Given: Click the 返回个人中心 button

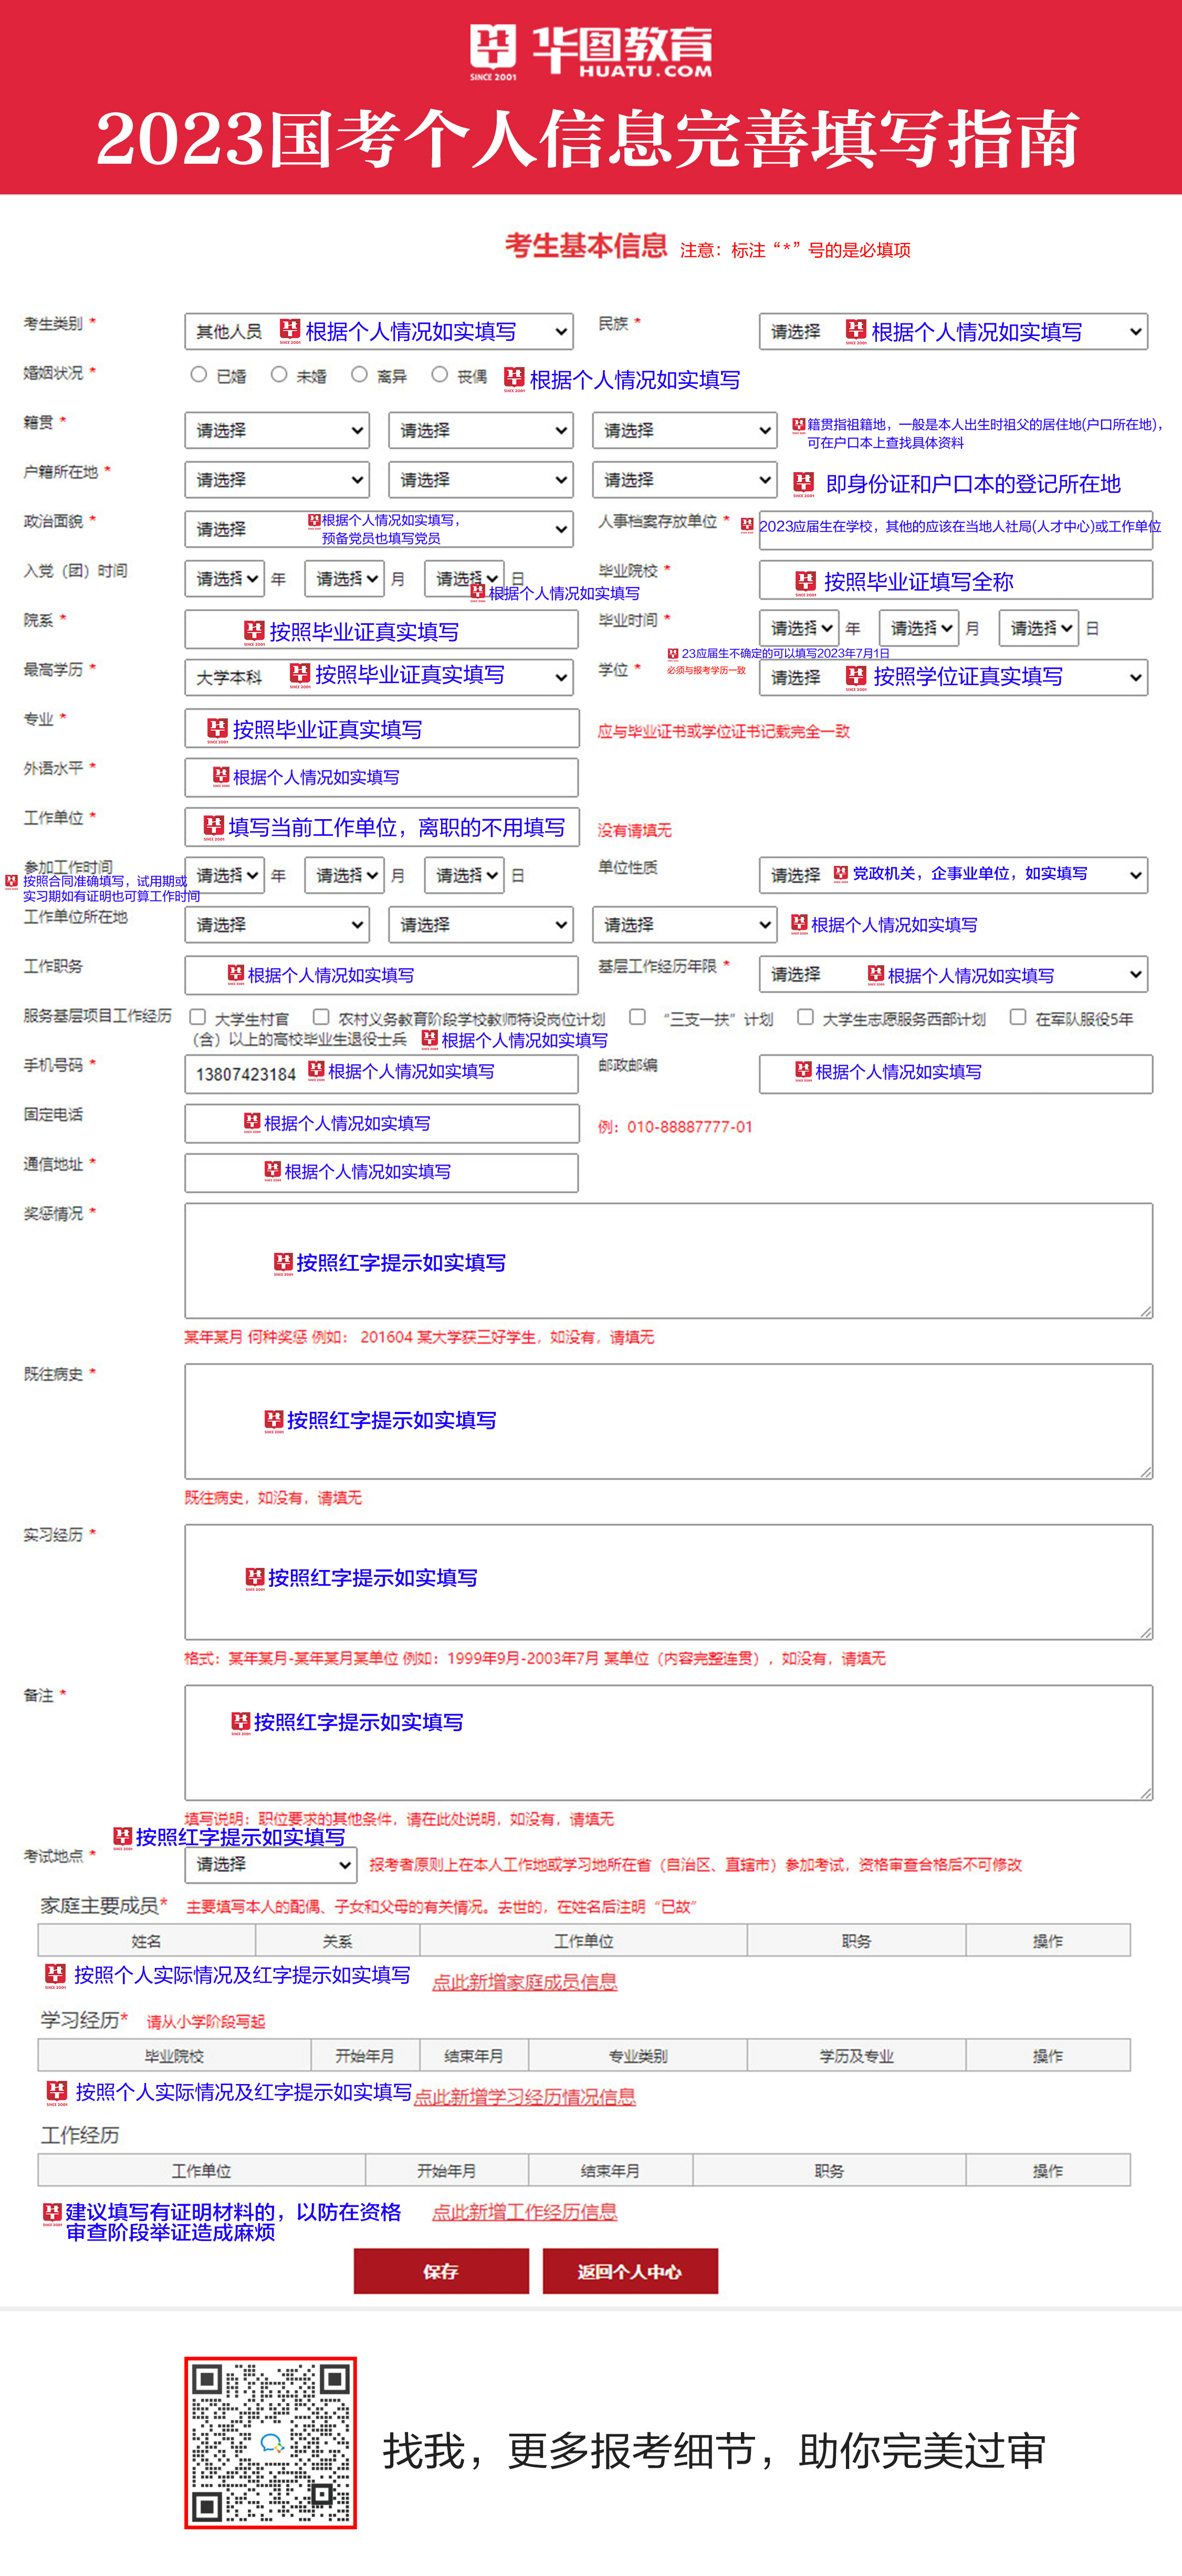Looking at the screenshot, I should pos(630,2271).
